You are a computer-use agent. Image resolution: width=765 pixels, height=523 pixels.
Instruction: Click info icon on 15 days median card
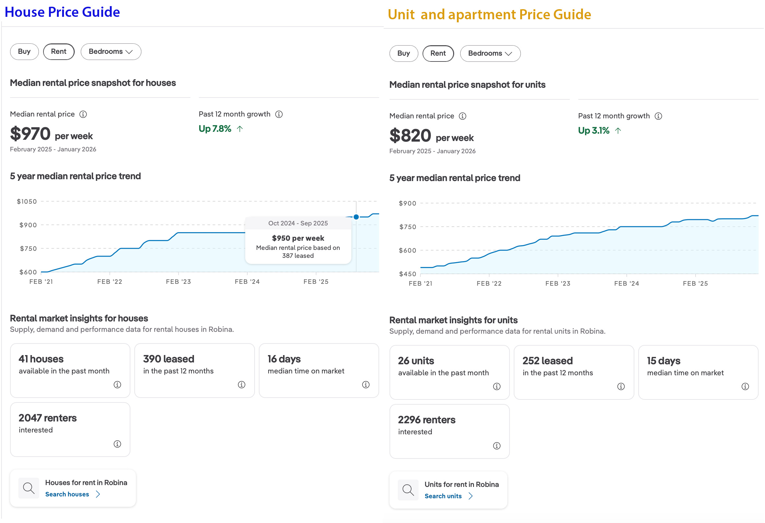coord(746,387)
